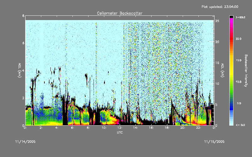
Task: Click the 15.0 colorbar tick label
Action: pyautogui.click(x=238, y=60)
